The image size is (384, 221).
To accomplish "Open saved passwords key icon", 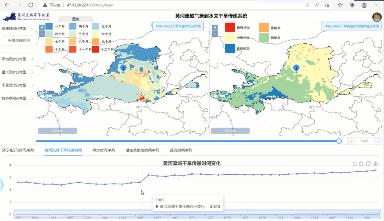I will point(307,5).
